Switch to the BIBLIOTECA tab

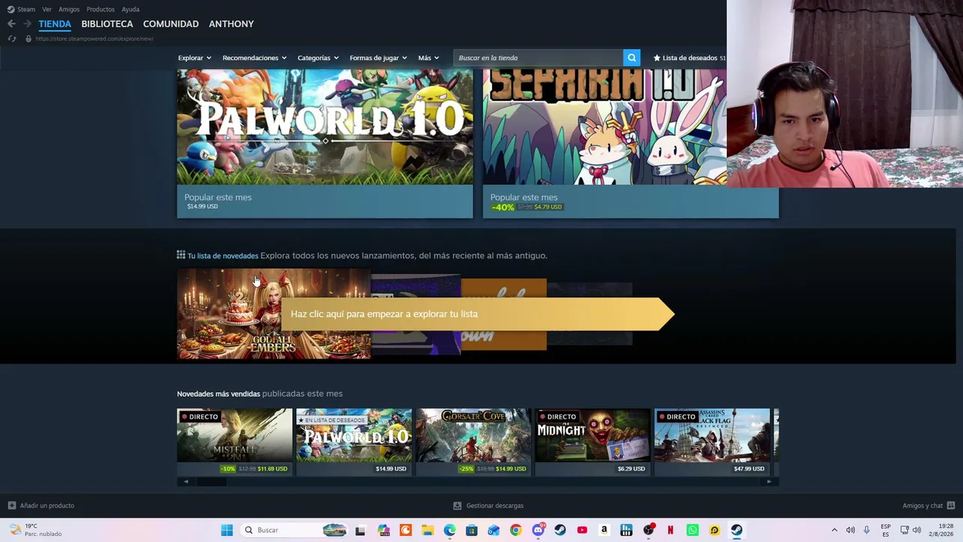pyautogui.click(x=107, y=24)
